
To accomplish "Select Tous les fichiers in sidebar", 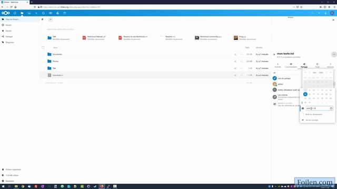I will tap(20, 19).
